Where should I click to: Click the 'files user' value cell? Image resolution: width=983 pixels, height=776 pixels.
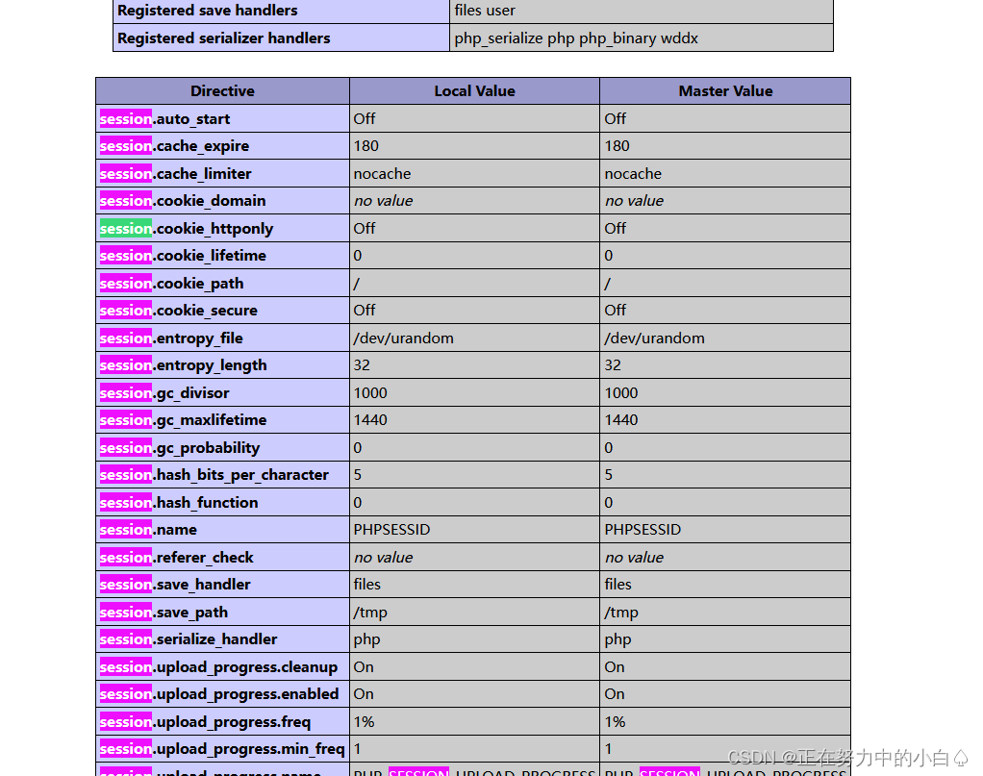coord(642,12)
